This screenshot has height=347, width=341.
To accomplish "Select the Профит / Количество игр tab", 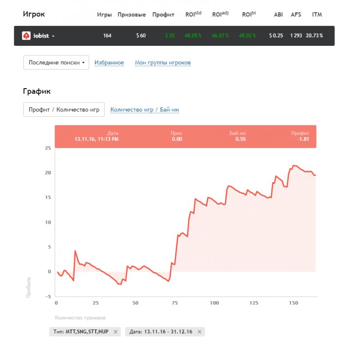I will (x=64, y=110).
